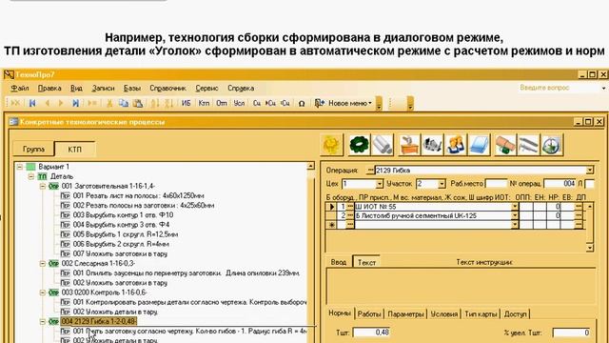609x343 pixels.
Task: Select the КТП tab
Action: 74,150
